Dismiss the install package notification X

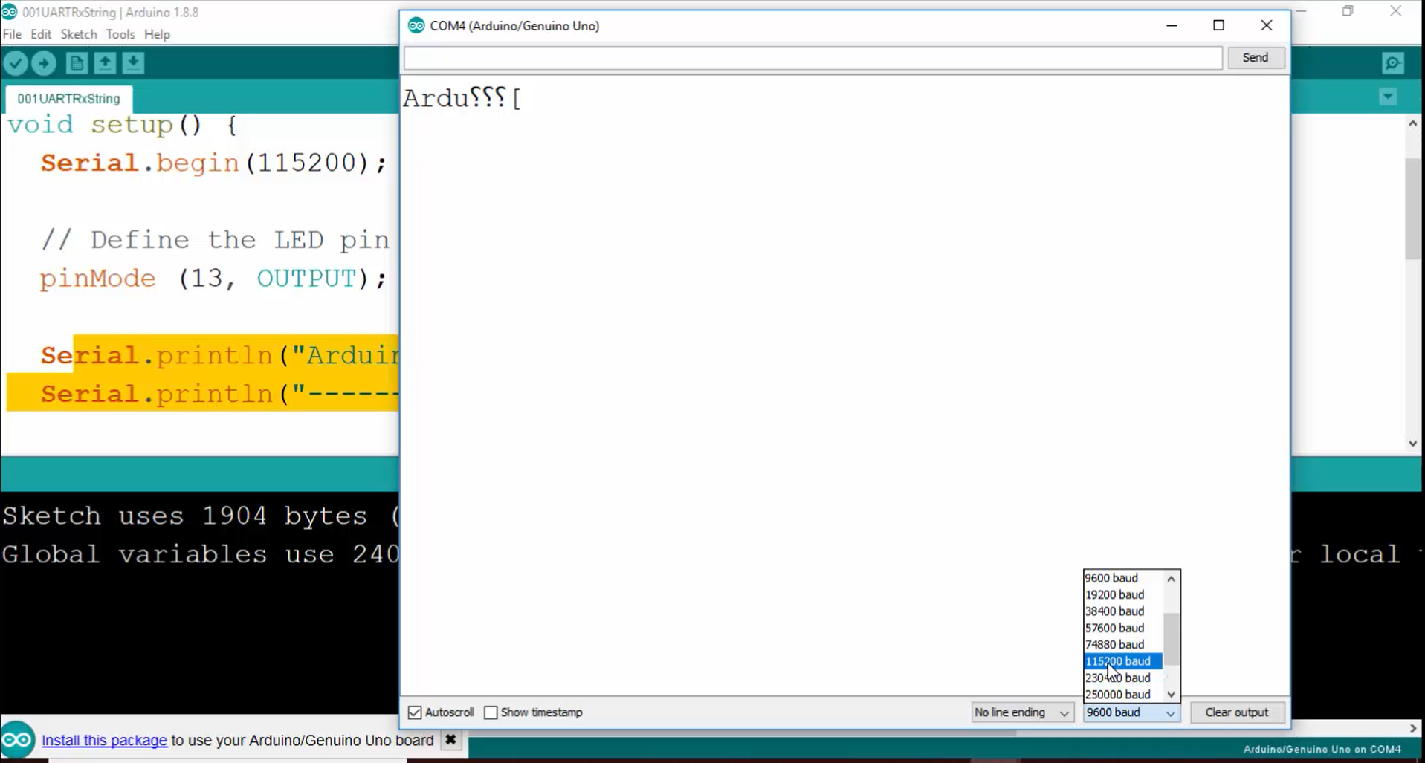pos(450,740)
